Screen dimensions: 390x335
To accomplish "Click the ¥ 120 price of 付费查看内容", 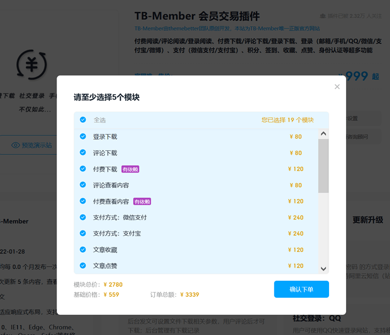I will [296, 201].
